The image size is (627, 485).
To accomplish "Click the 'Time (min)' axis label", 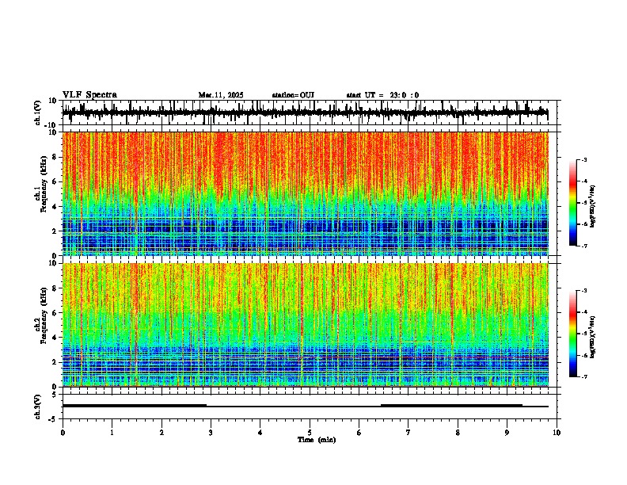I will [317, 440].
